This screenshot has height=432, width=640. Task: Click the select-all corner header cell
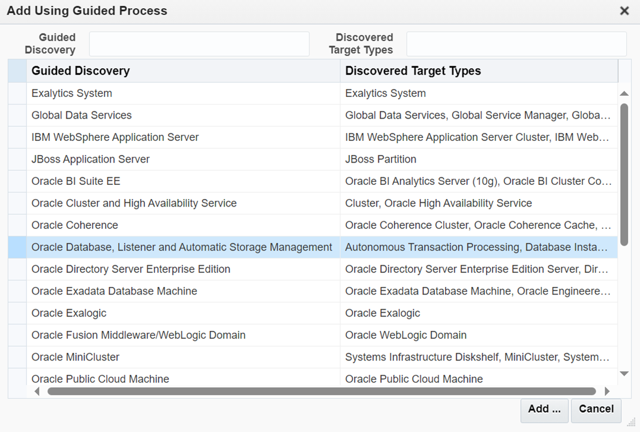(17, 70)
